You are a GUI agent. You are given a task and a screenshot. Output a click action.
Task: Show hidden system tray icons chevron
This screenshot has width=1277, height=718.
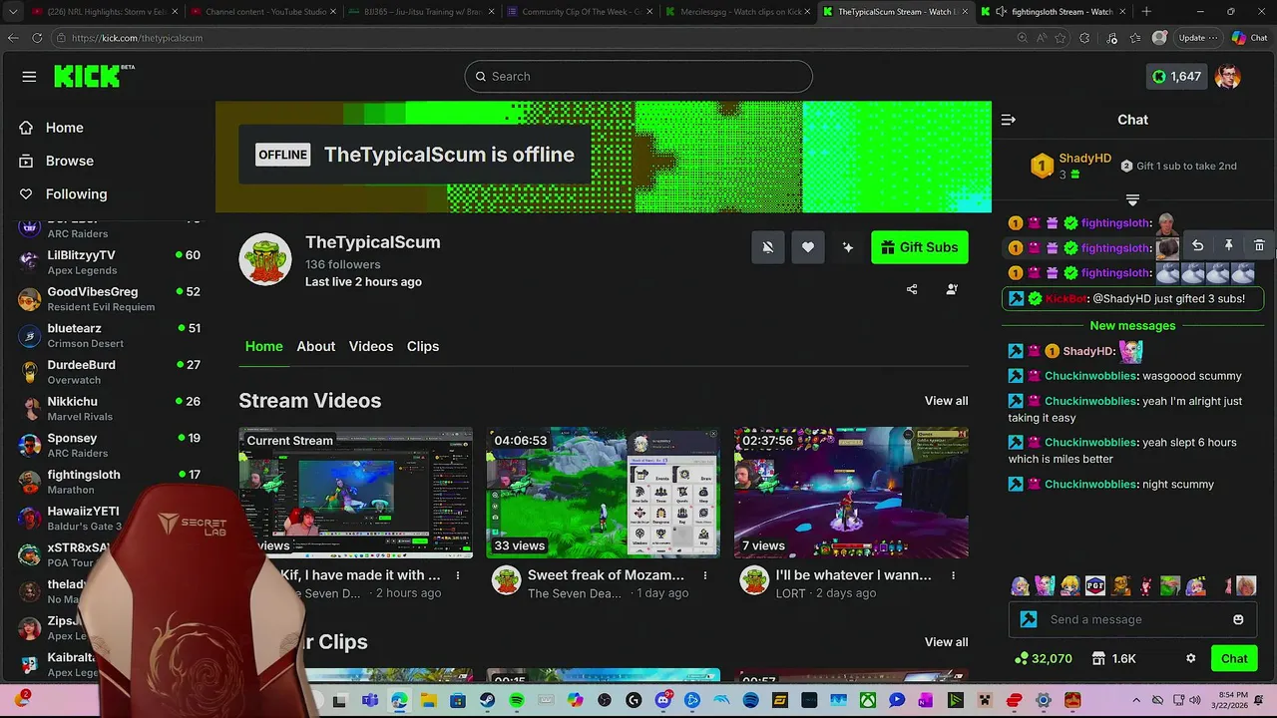click(x=1136, y=701)
